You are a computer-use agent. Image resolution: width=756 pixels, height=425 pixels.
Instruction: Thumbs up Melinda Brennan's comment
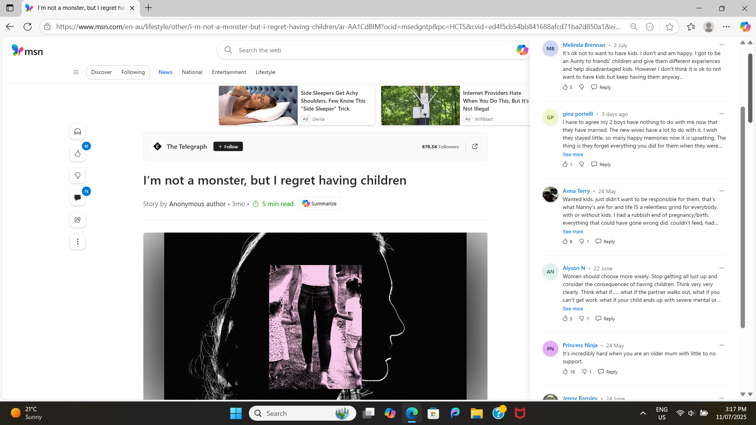[x=565, y=87]
